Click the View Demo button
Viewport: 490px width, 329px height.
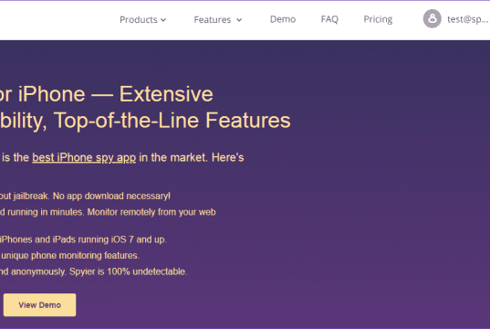[x=39, y=305]
